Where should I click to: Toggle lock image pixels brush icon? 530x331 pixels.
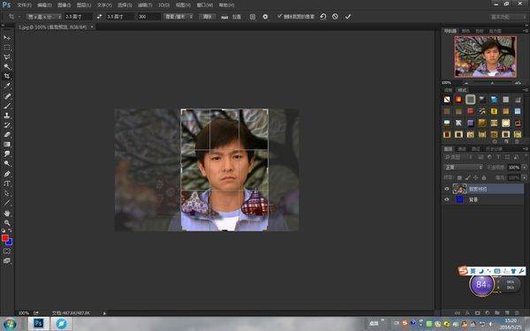click(x=467, y=177)
